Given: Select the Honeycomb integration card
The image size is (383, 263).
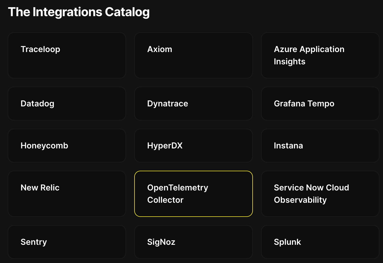Looking at the screenshot, I should pos(67,146).
